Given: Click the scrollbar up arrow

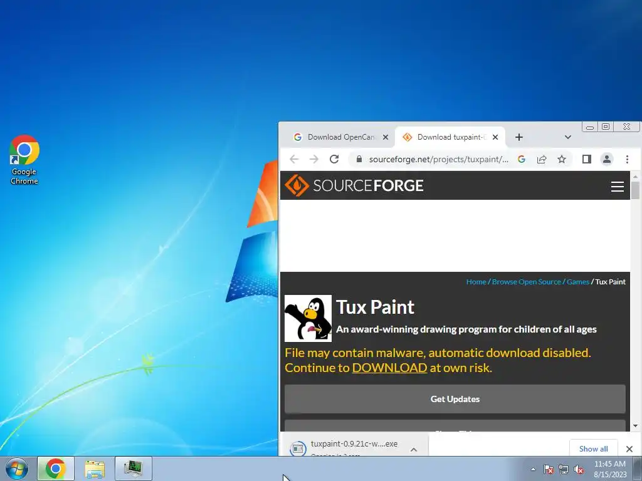Looking at the screenshot, I should [x=635, y=177].
